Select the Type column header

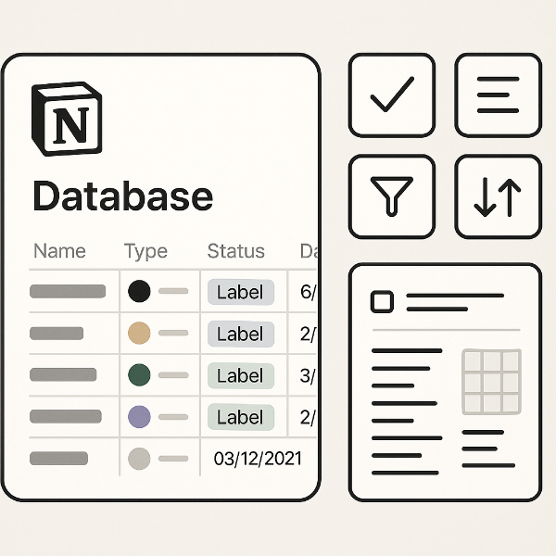click(145, 252)
